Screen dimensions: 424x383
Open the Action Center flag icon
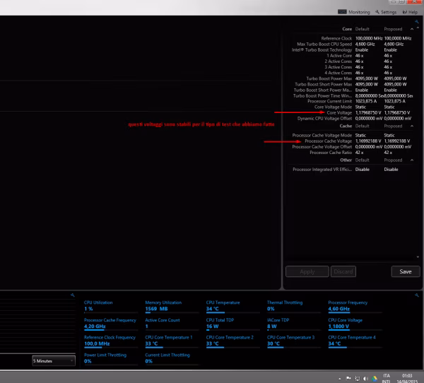348,378
